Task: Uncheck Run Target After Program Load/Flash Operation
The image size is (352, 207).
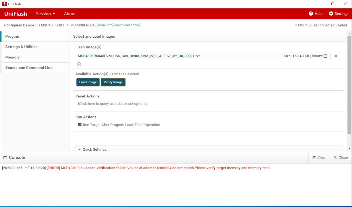Action: (80, 125)
